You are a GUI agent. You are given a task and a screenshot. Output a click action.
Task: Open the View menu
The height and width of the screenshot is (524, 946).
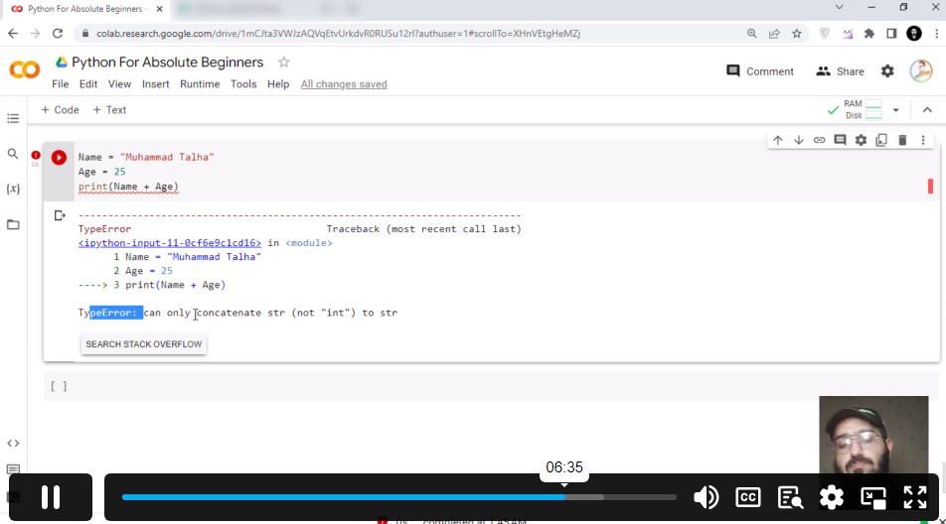click(119, 84)
